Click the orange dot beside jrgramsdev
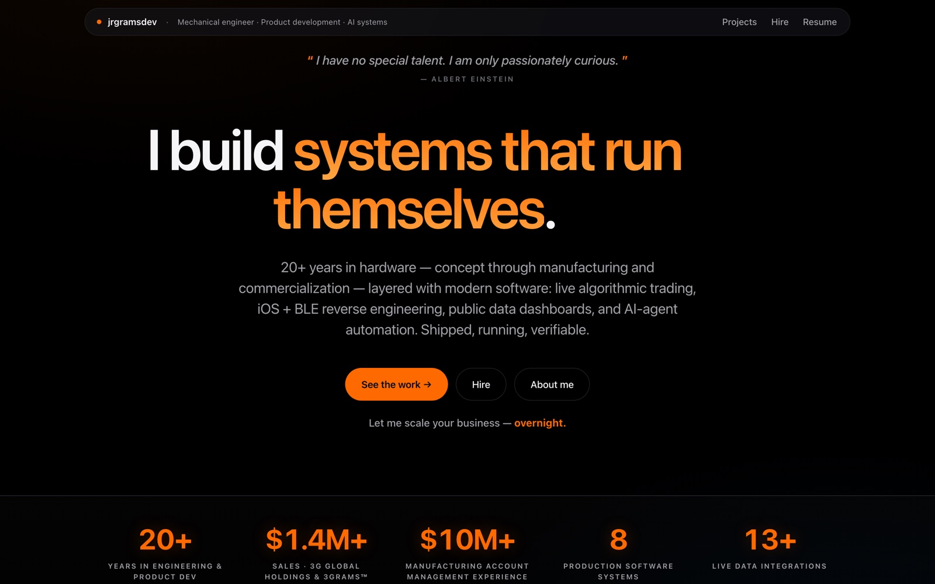The width and height of the screenshot is (935, 584). point(99,22)
